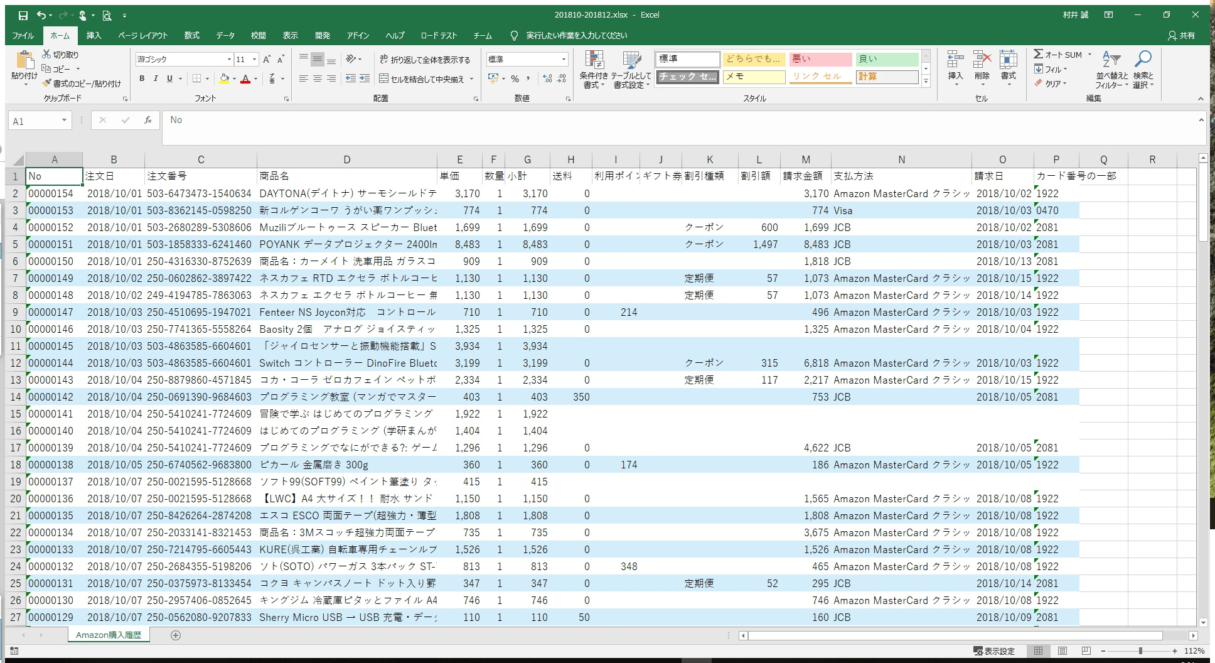
Task: Open the font size dropdown
Action: pos(254,59)
